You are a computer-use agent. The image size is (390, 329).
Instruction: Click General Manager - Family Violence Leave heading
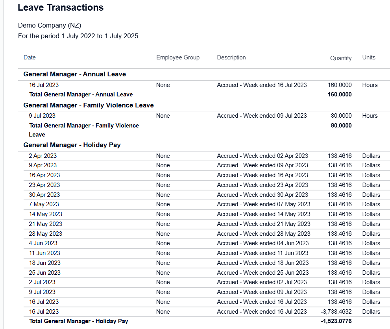pyautogui.click(x=89, y=105)
